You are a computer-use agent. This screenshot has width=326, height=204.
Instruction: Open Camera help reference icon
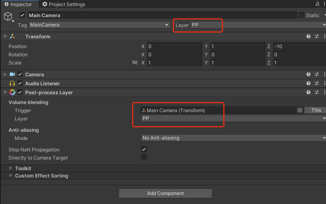coord(308,74)
